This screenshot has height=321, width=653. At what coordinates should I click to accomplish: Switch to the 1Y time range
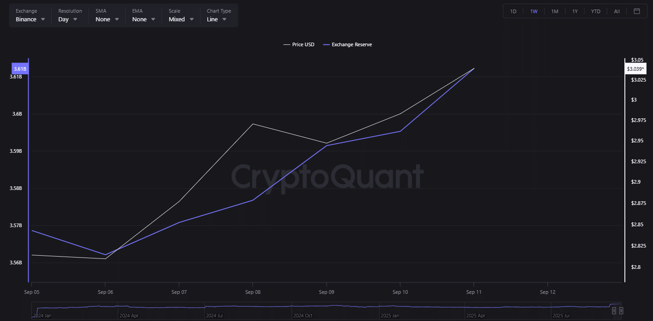(x=575, y=11)
